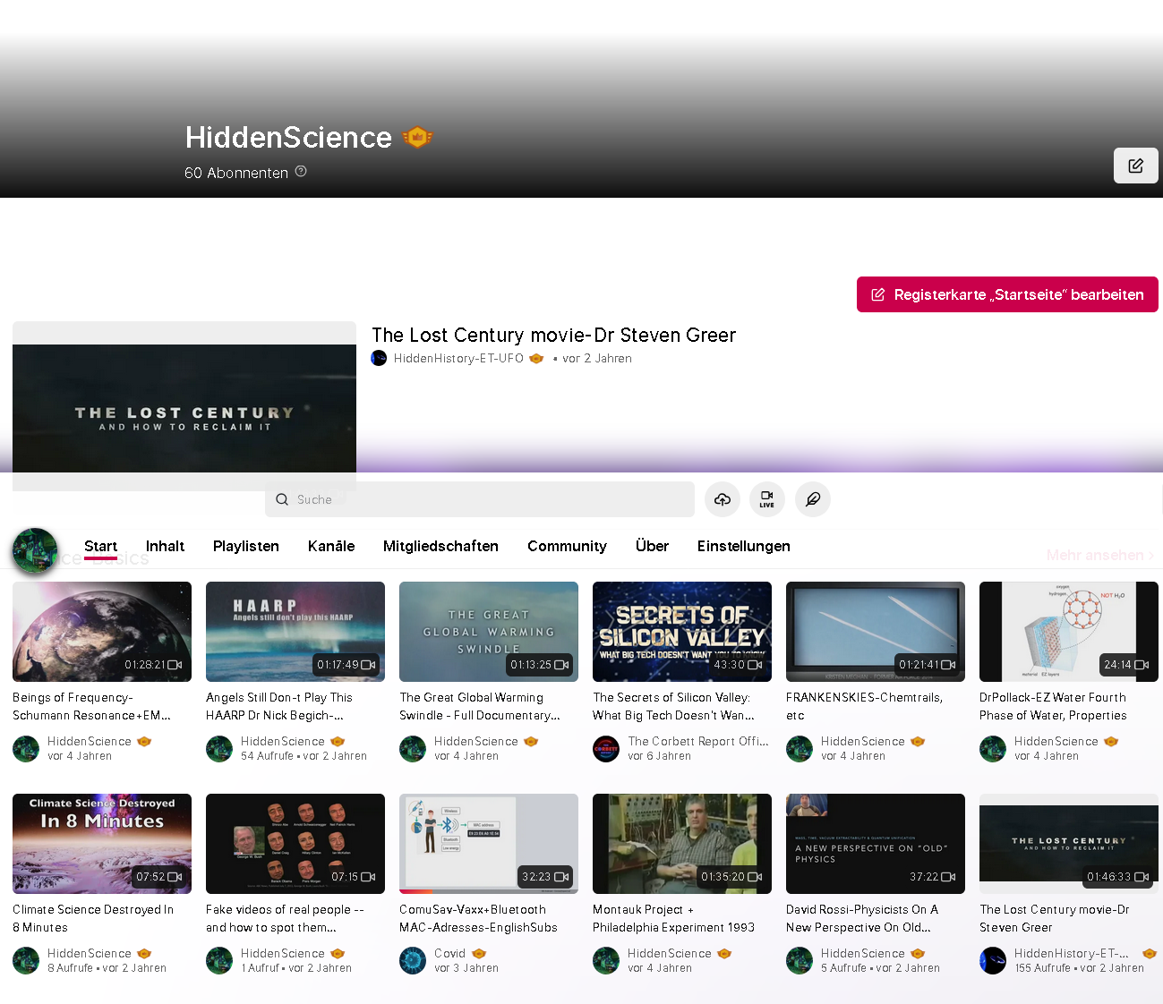Viewport: 1163px width, 1004px height.
Task: Click the feather post icon
Action: click(813, 499)
